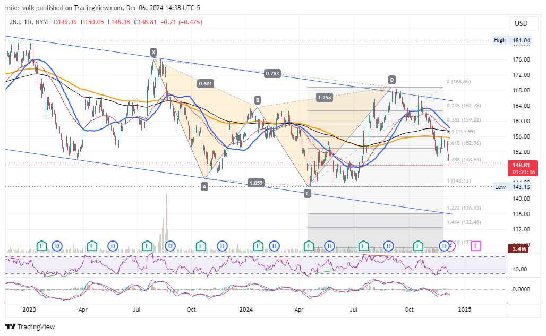Click the 1.258 ratio label
Screen dimensions: 546x336
324,97
